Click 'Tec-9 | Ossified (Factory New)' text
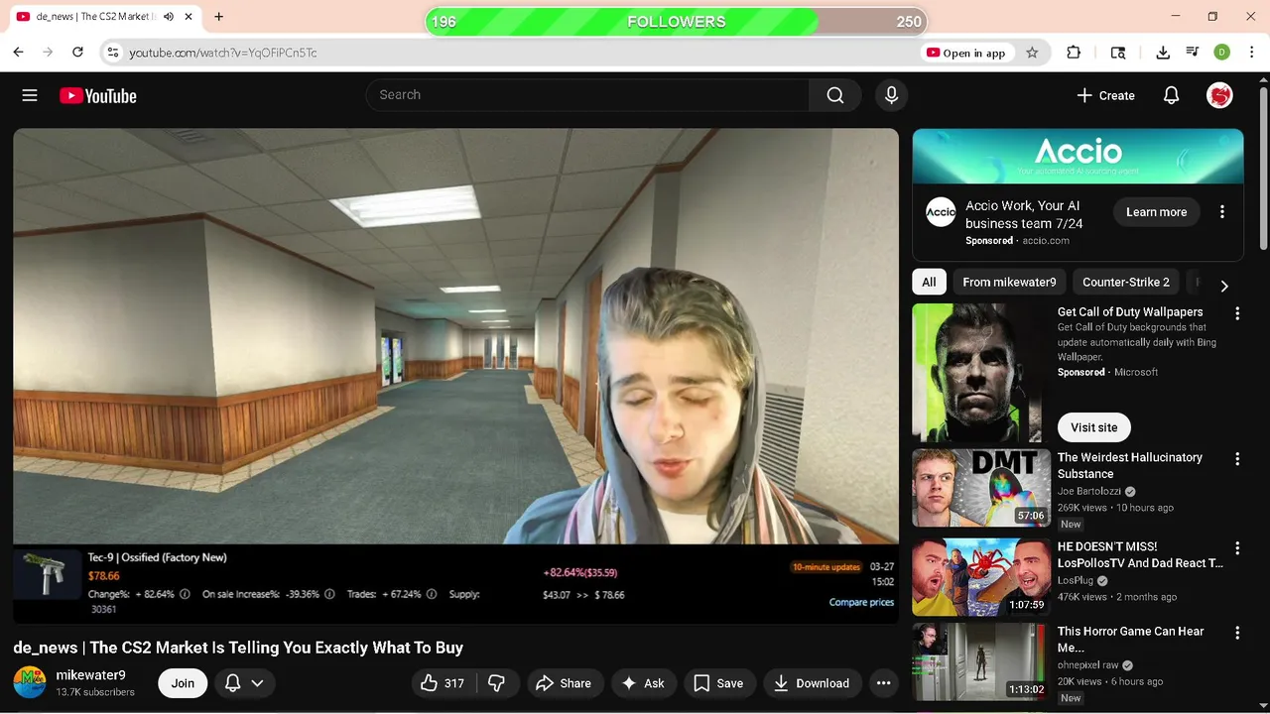 click(157, 557)
